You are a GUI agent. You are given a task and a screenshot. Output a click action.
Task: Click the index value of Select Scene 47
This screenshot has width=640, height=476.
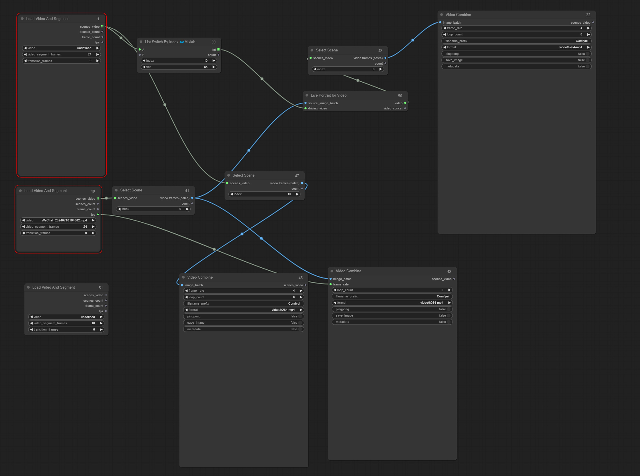tap(289, 194)
